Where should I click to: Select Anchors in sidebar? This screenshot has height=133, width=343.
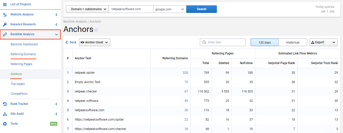(16, 74)
